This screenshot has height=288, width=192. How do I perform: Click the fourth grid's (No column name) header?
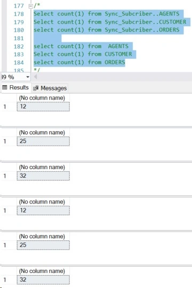coord(42,202)
